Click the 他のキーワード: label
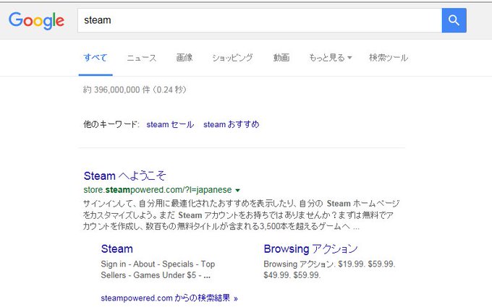Image resolution: width=492 pixels, height=307 pixels. [x=111, y=124]
